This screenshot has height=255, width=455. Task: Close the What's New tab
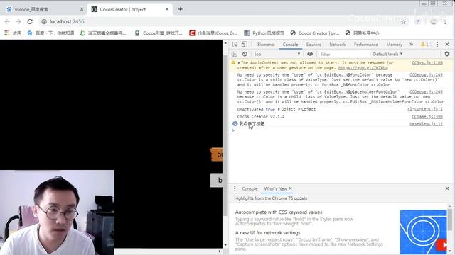click(x=291, y=188)
